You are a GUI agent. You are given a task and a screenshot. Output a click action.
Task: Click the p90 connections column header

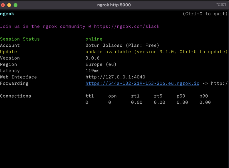(204, 96)
